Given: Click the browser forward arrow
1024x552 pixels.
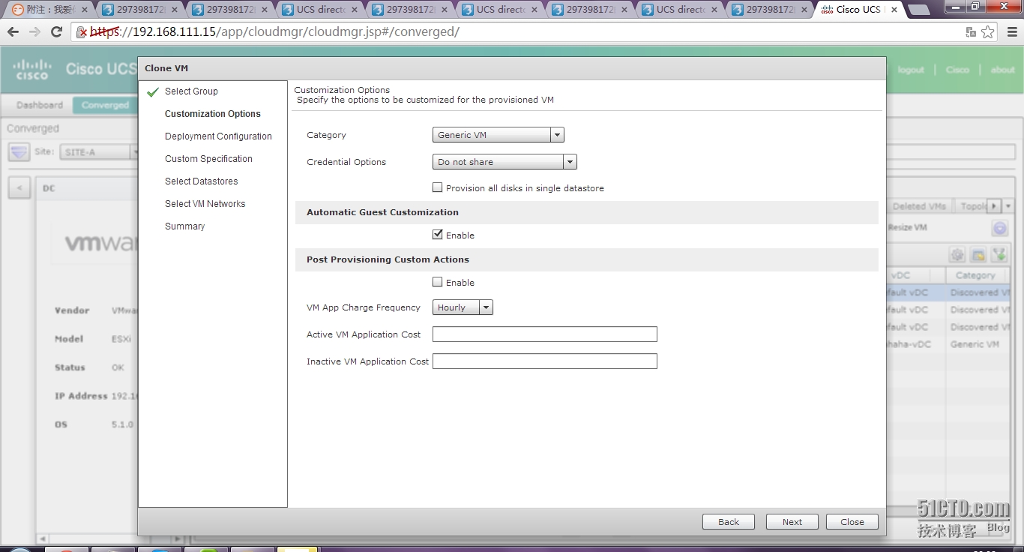Looking at the screenshot, I should pos(34,32).
